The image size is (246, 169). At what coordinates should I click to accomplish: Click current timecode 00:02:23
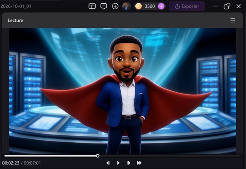coord(10,163)
